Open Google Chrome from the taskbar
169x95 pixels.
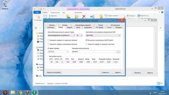tap(20, 92)
